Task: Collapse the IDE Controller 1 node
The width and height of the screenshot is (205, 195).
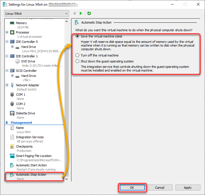Action: click(x=7, y=56)
